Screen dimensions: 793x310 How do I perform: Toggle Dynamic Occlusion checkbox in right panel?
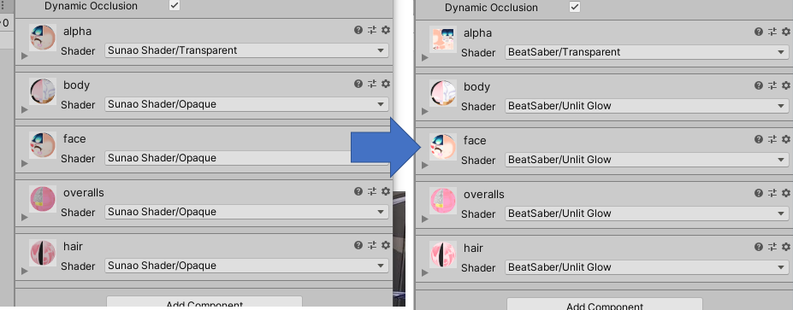[x=575, y=7]
